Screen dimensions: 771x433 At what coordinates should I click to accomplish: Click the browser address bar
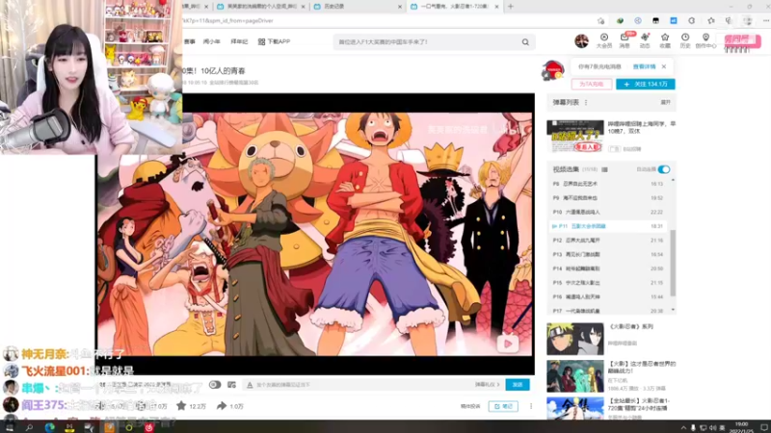(x=386, y=20)
